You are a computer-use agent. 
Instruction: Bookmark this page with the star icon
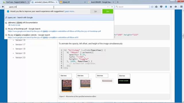(x=152, y=7)
